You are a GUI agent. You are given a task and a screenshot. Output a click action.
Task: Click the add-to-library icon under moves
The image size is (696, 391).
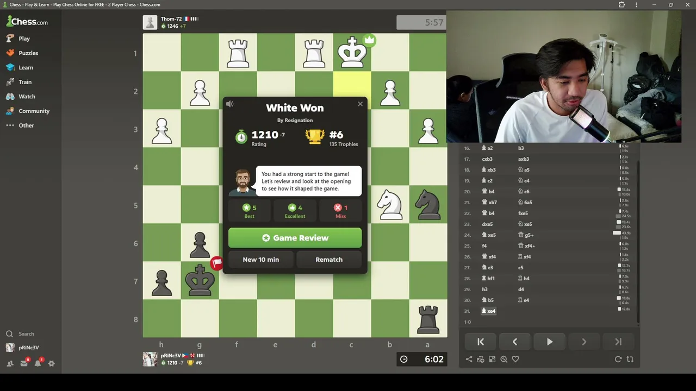[481, 359]
